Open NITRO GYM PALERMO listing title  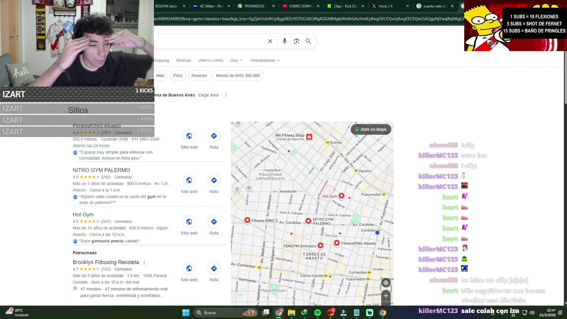click(x=101, y=170)
